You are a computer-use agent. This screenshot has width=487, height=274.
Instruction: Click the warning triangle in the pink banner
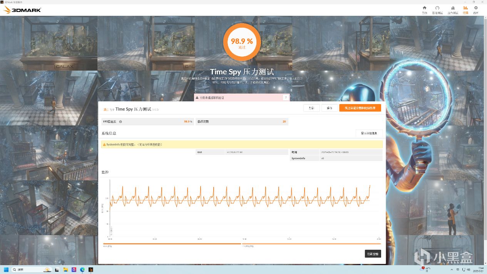coord(197,98)
